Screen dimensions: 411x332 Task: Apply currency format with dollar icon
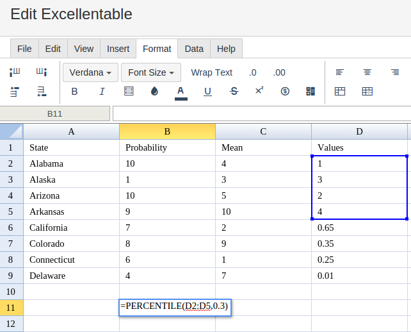click(285, 92)
